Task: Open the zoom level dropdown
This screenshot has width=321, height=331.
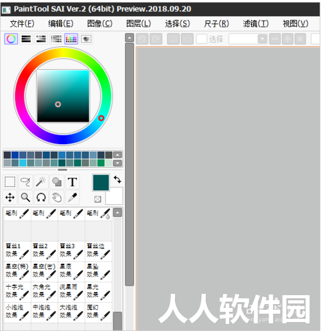Action: click(262, 39)
